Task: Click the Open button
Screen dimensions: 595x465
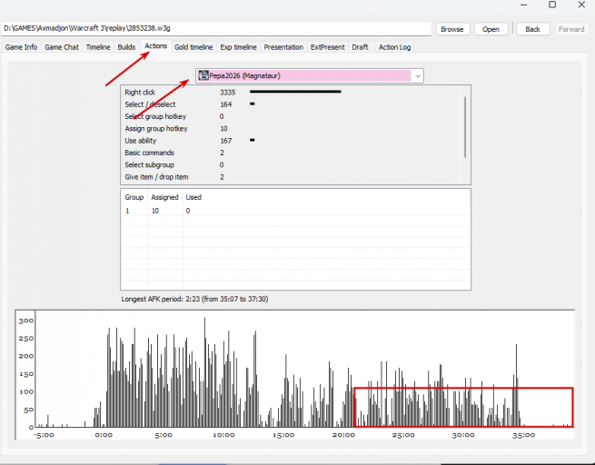Action: 491,29
